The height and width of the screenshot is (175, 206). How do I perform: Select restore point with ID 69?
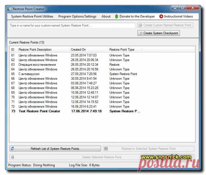[x=76, y=92]
